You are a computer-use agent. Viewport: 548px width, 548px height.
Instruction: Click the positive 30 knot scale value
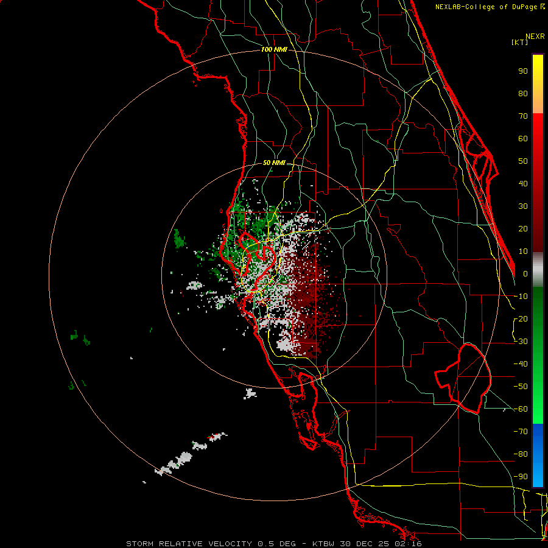point(523,206)
